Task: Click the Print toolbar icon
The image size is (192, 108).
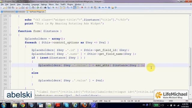Action: [22, 7]
